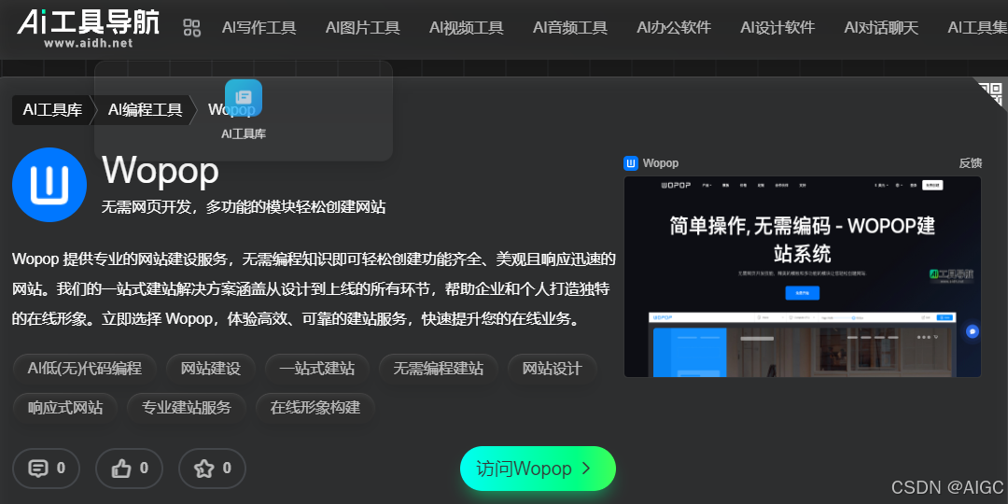
Task: Favorite Wopop with star button
Action: coord(212,468)
